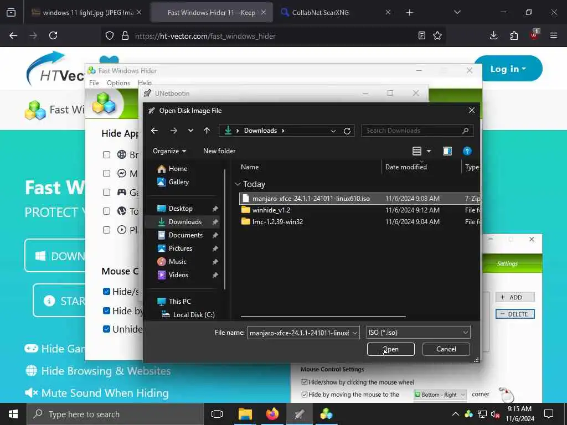
Task: Toggle the preview pane icon
Action: click(x=447, y=151)
